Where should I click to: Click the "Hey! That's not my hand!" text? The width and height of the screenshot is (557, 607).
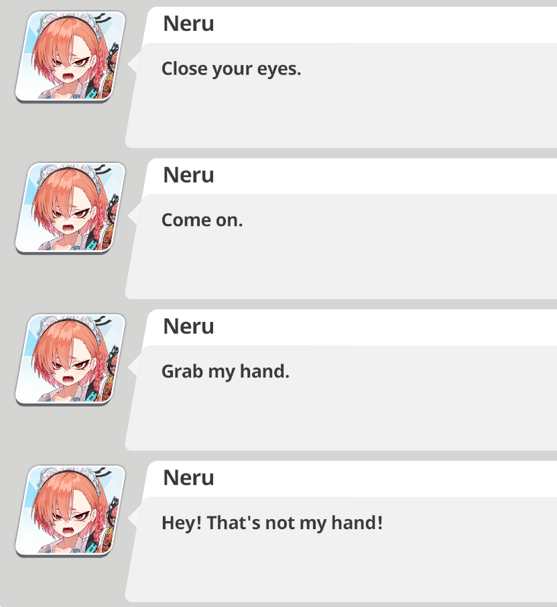[x=272, y=523]
